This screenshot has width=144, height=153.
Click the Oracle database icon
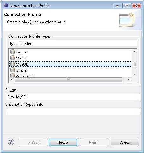13,70
